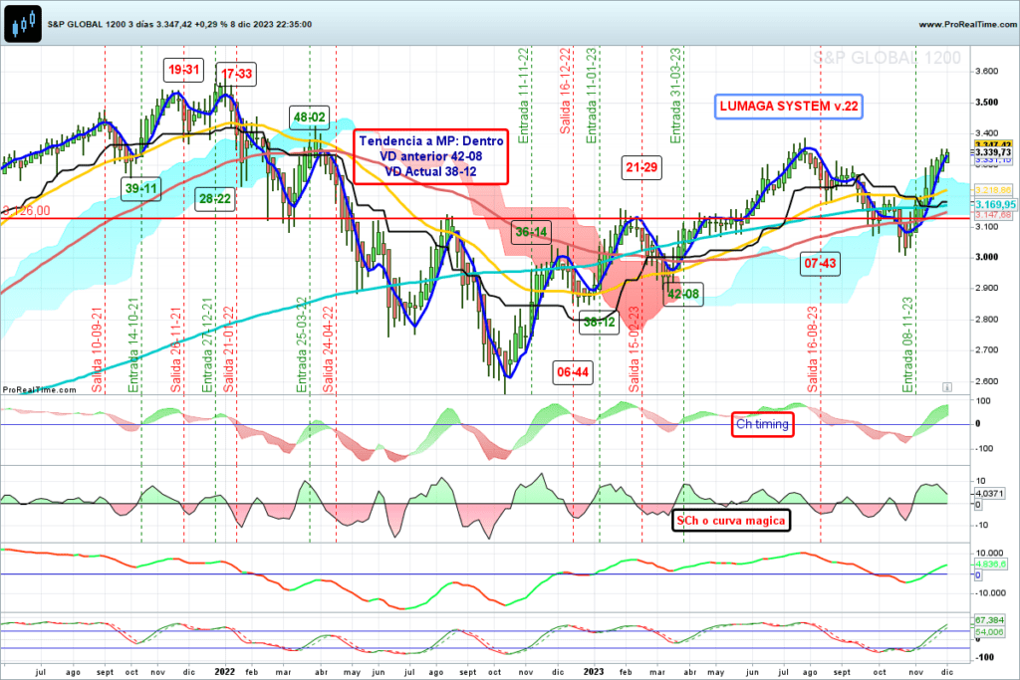1020x680 pixels.
Task: Click the 'Salida 24-04-22' vertical label
Action: [x=328, y=349]
